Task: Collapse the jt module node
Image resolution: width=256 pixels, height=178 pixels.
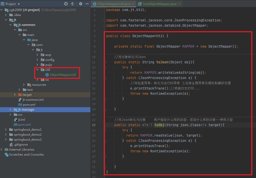Action: (6, 20)
